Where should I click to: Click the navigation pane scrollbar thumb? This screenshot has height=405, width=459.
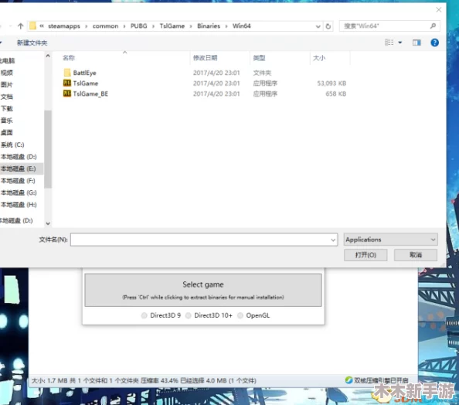48,149
